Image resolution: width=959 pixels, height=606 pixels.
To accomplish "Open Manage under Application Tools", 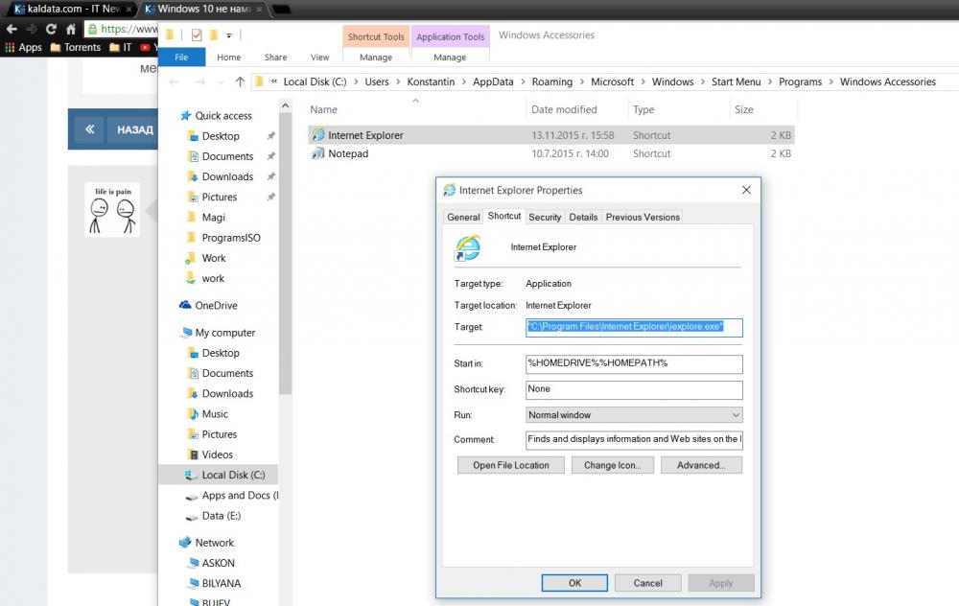I will pos(450,57).
